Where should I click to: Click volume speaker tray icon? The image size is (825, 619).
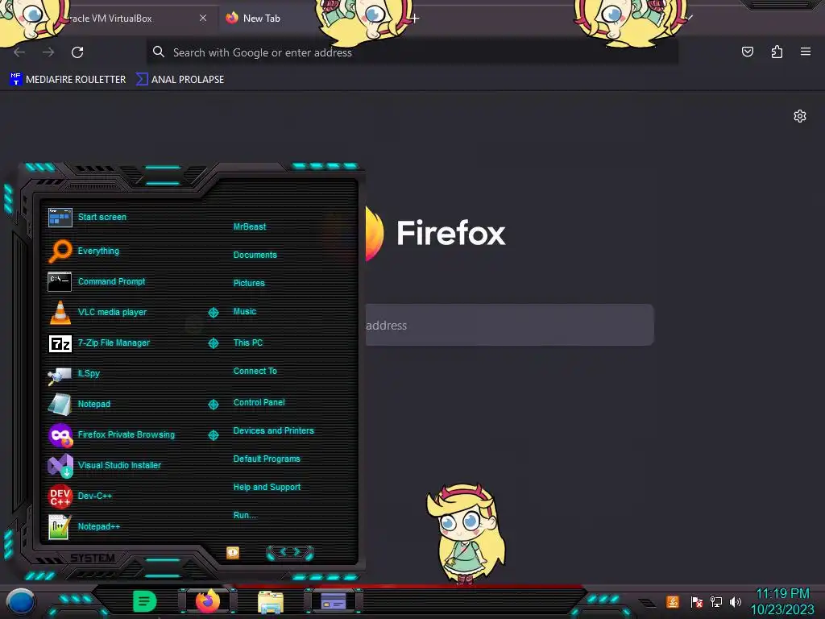tap(735, 601)
